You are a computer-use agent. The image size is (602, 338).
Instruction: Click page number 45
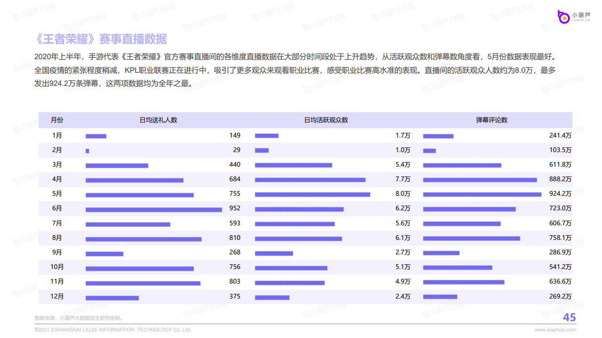569,318
